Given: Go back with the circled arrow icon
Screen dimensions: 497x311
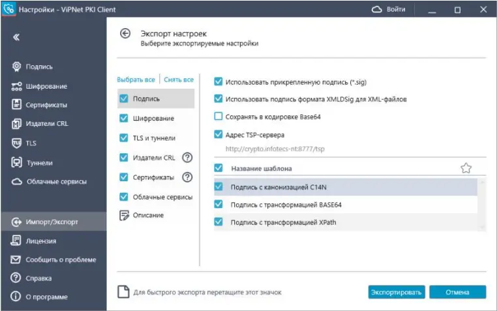Looking at the screenshot, I should [125, 33].
